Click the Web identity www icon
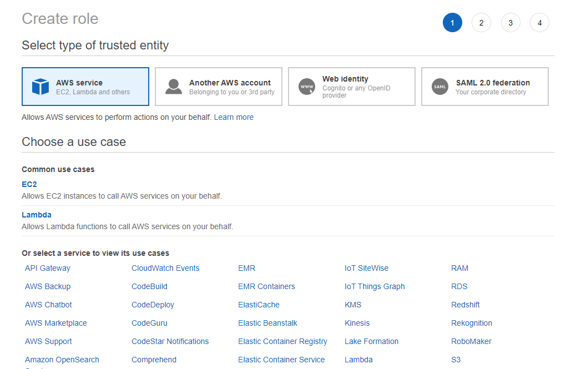Screen dimensions: 566x369 pyautogui.click(x=307, y=87)
